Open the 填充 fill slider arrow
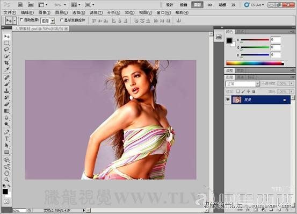The height and width of the screenshot is (214, 297). pyautogui.click(x=292, y=91)
